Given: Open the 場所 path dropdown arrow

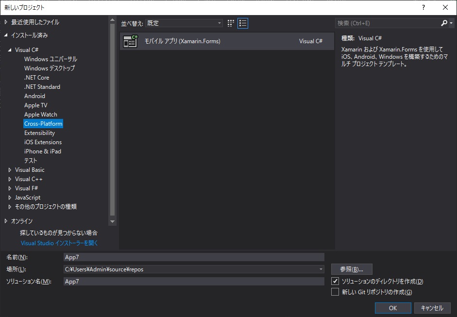Looking at the screenshot, I should click(321, 269).
